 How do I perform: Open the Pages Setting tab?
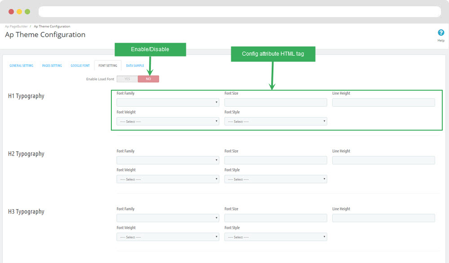point(52,66)
